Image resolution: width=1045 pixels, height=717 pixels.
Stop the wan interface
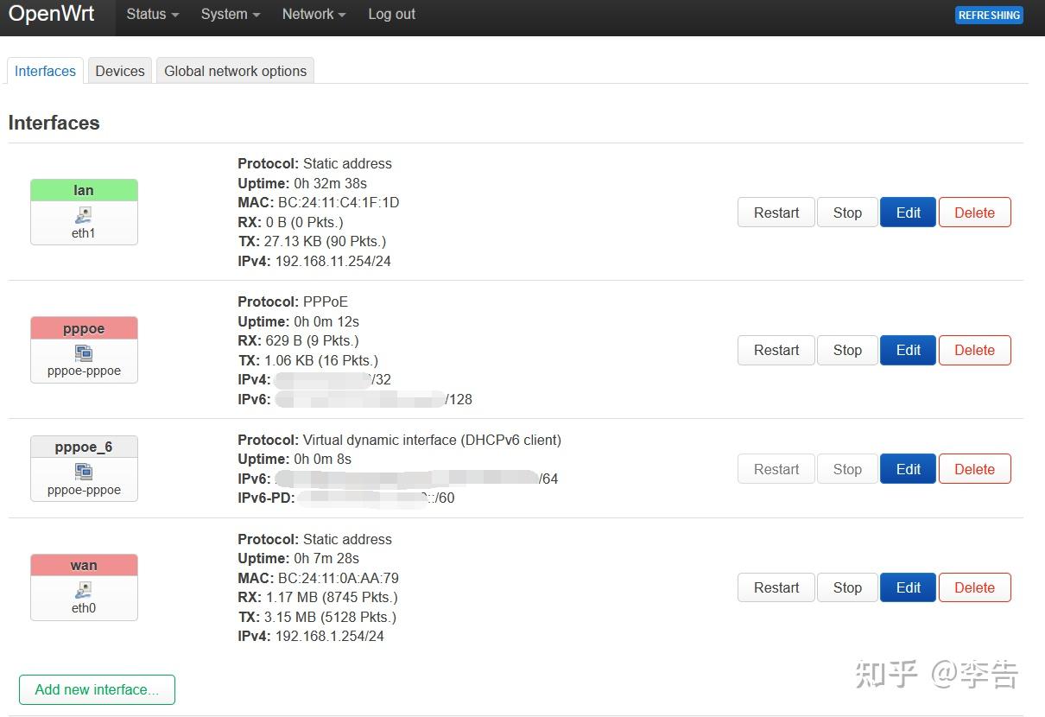tap(846, 587)
